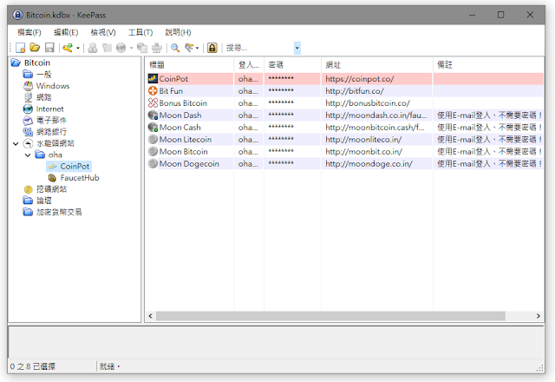Open the 檢視(V) menu

(103, 32)
